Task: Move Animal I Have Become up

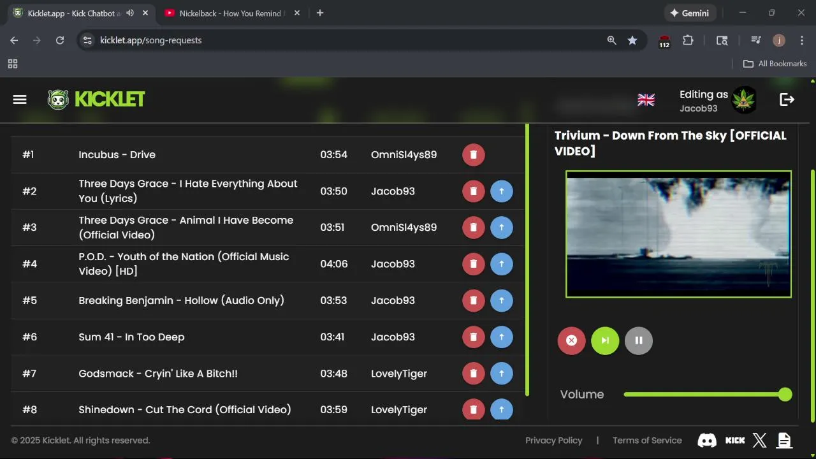Action: tap(502, 228)
